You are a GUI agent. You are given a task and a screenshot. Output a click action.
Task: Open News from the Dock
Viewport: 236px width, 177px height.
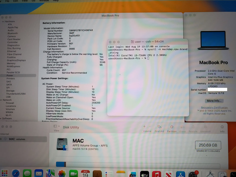click(x=168, y=174)
